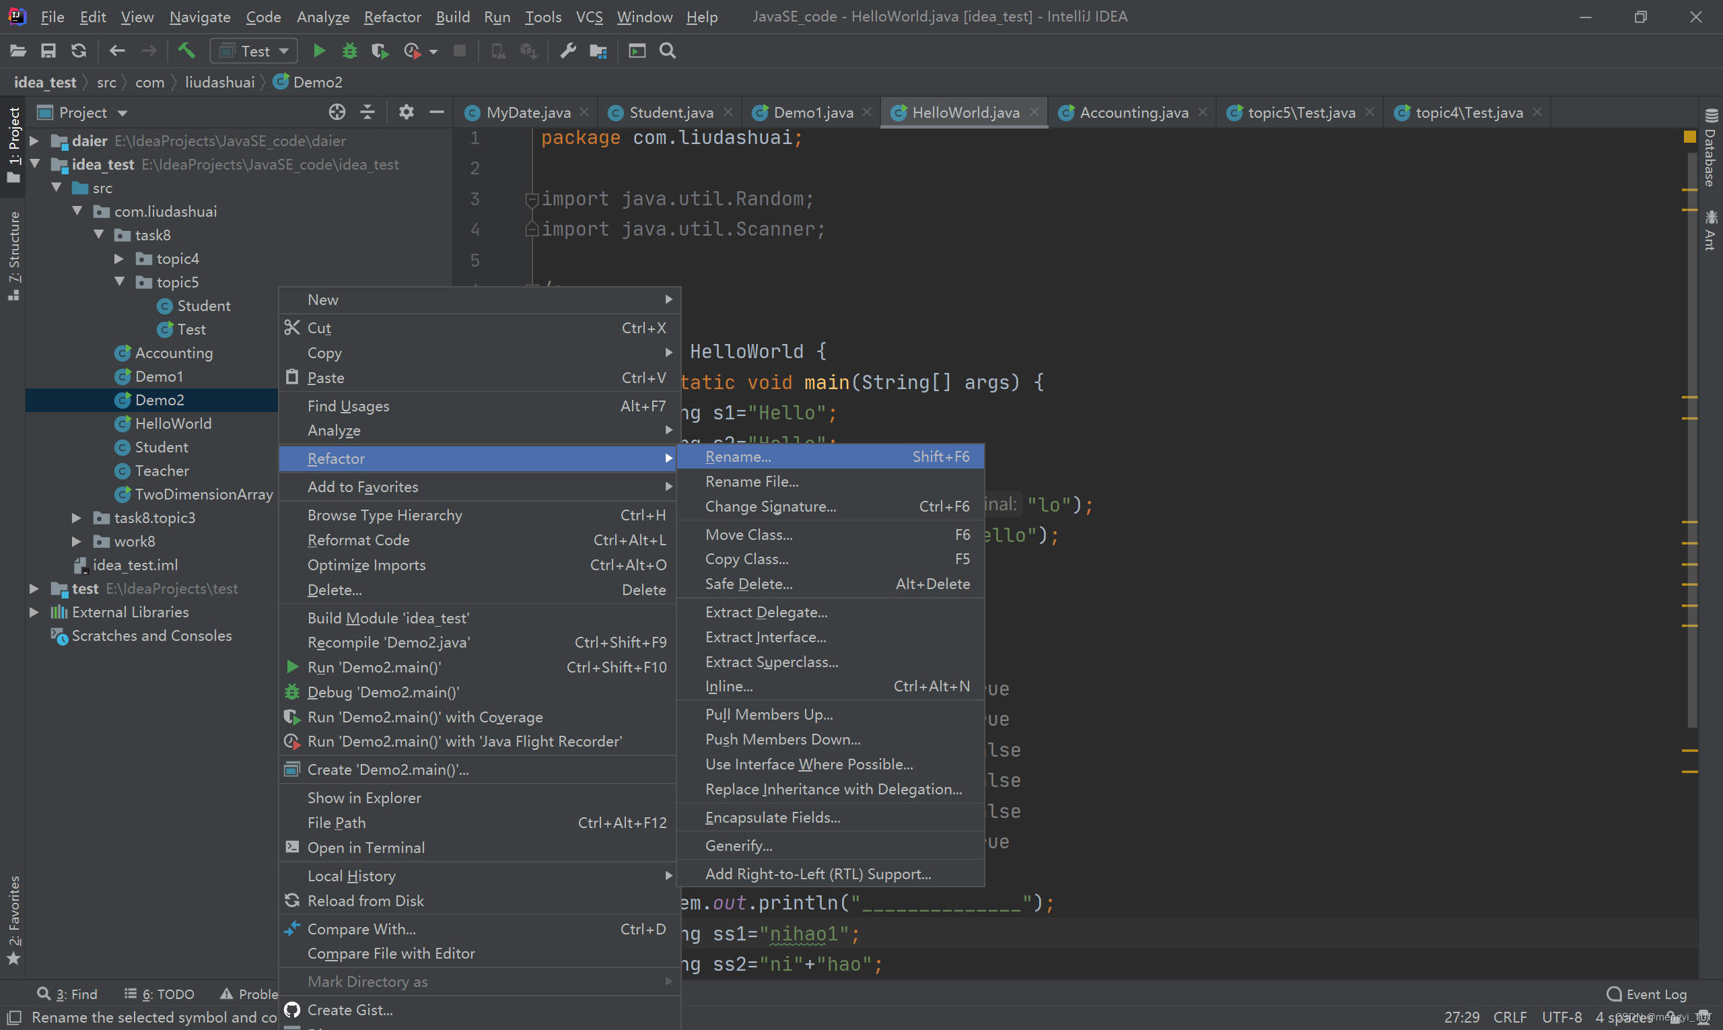The image size is (1723, 1030).
Task: Click the Student.java tab
Action: click(x=668, y=113)
